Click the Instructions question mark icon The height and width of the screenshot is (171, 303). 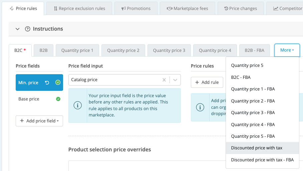pos(28,29)
